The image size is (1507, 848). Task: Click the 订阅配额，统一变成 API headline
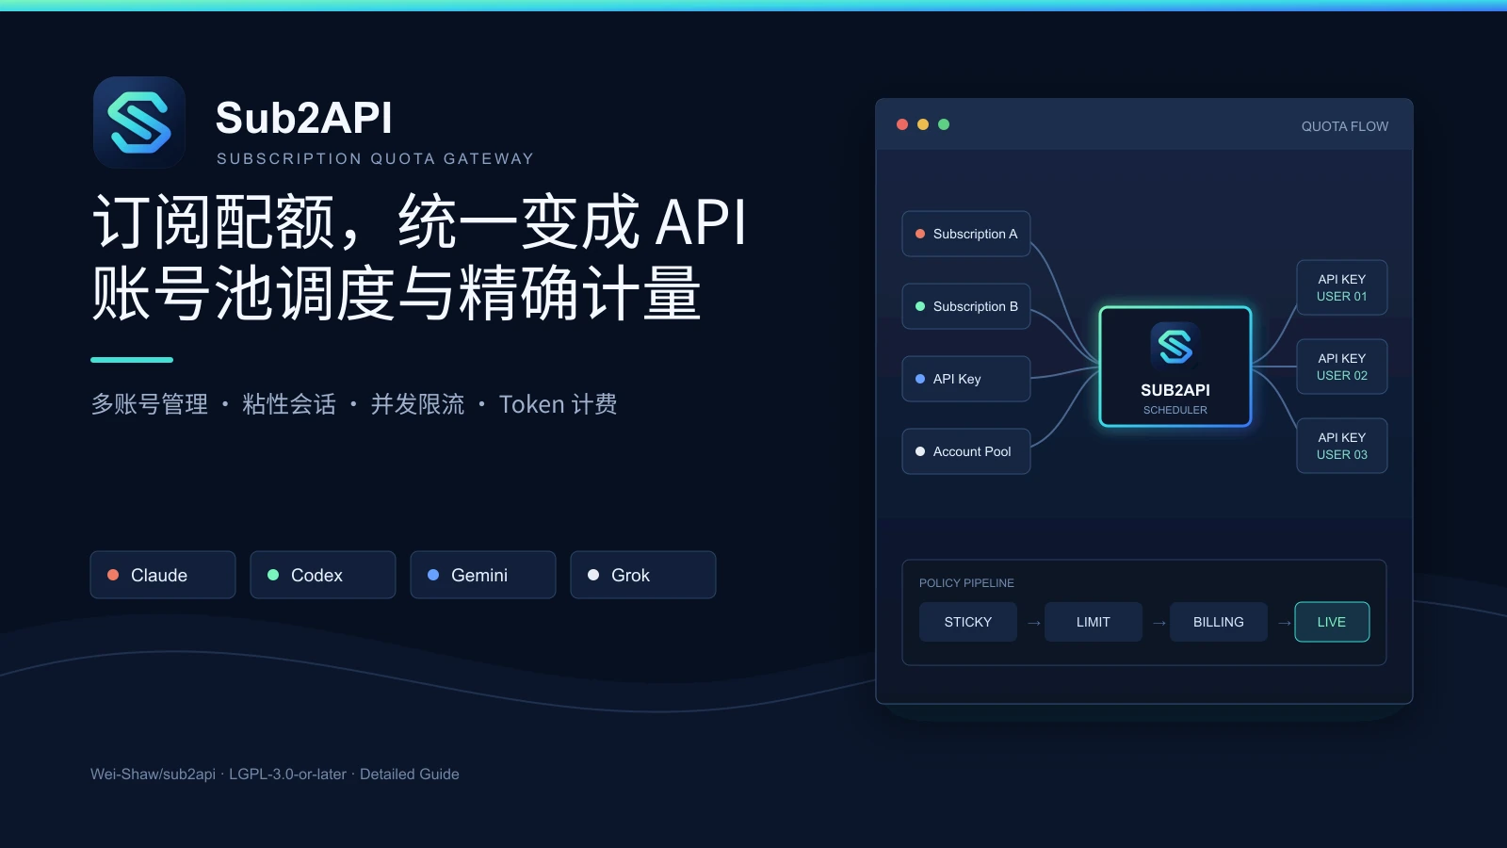point(420,222)
